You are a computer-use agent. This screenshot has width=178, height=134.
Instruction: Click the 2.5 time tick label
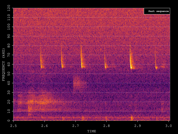(x=14, y=126)
